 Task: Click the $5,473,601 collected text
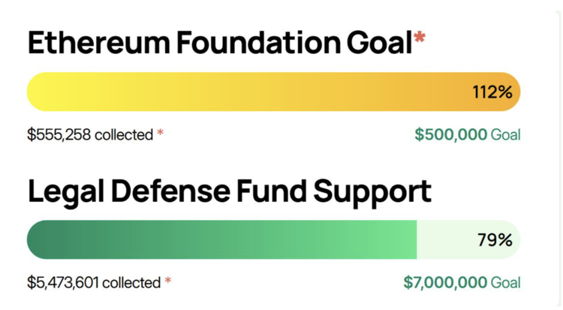tap(94, 283)
